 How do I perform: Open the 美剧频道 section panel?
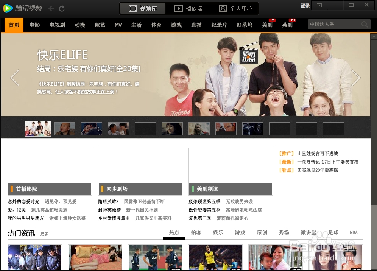[231, 171]
